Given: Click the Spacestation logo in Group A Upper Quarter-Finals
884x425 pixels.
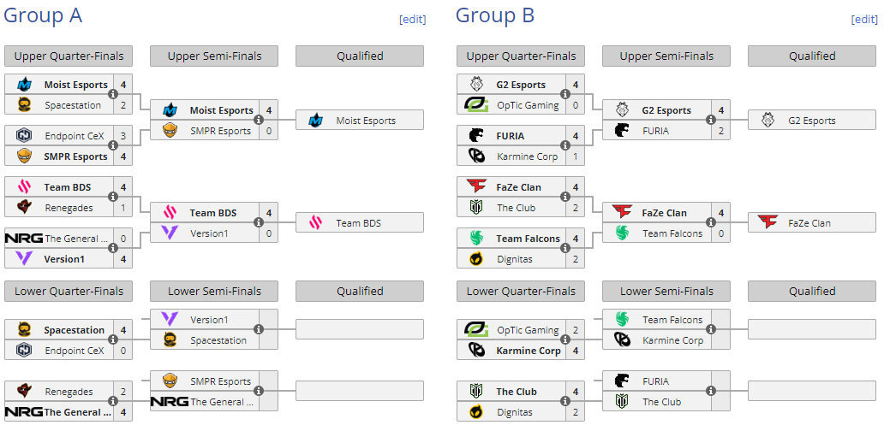Looking at the screenshot, I should [24, 105].
